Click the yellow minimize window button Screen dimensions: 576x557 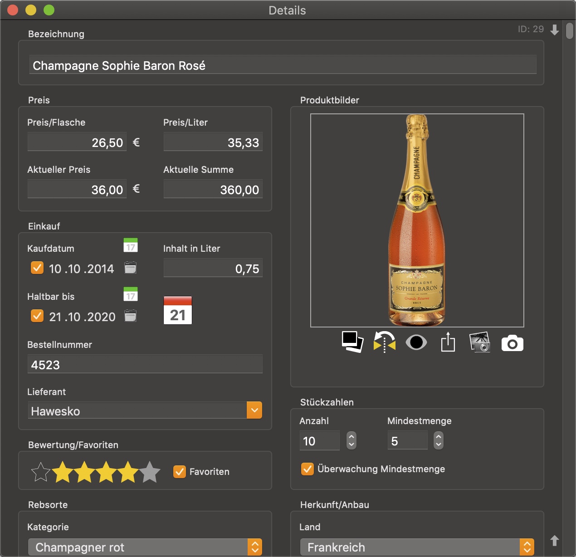click(31, 10)
